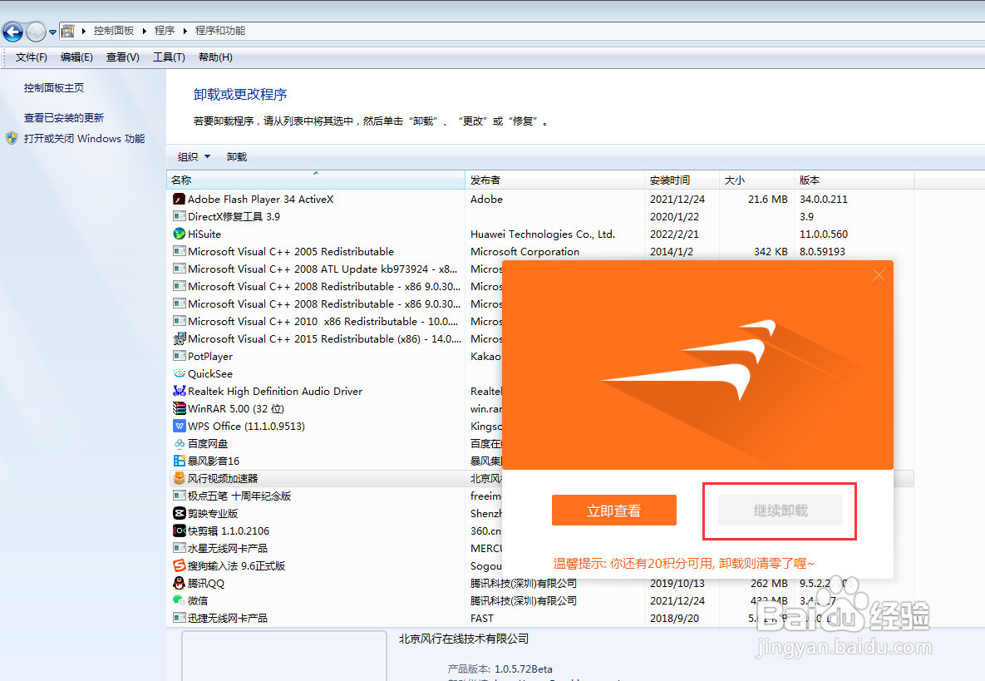Click the 水星无线网卡产品 icon
This screenshot has width=985, height=681.
[x=179, y=549]
